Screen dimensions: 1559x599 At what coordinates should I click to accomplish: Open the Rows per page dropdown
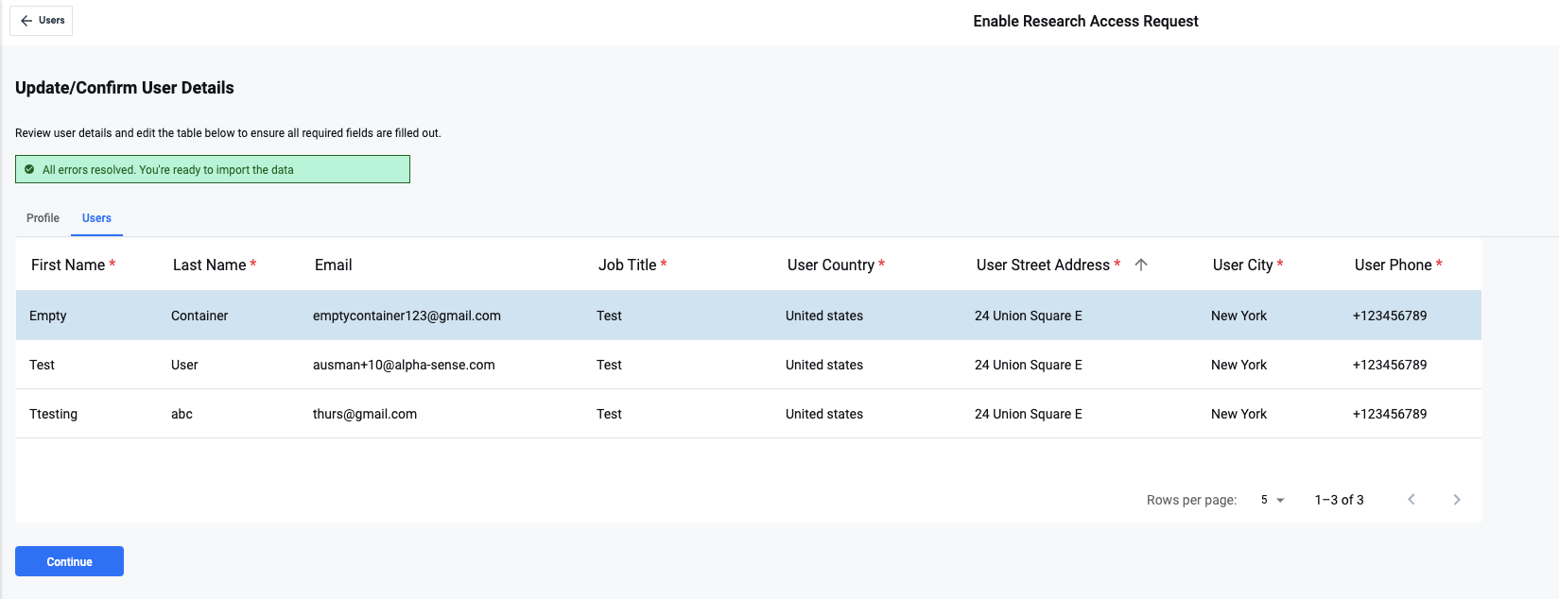coord(1273,500)
